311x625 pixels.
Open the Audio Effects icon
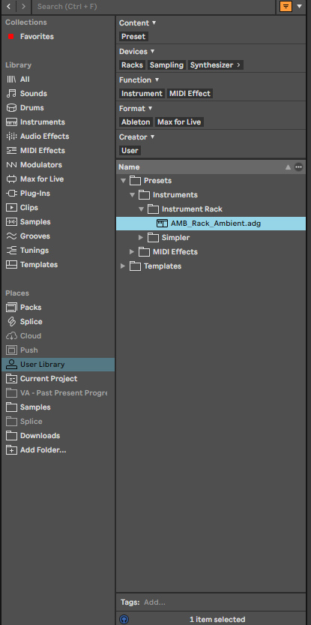[x=11, y=137]
